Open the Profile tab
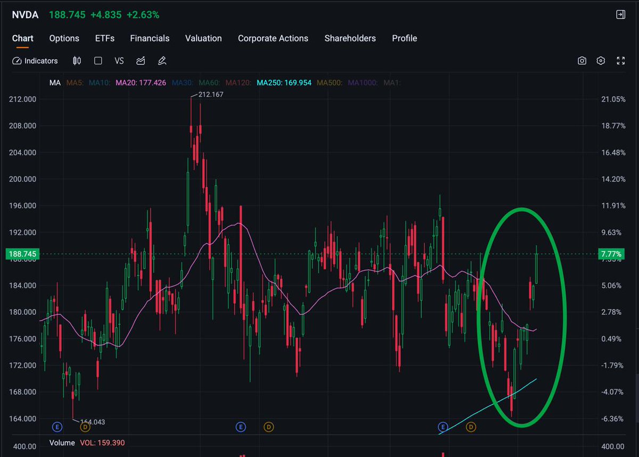This screenshot has height=457, width=639. 405,38
